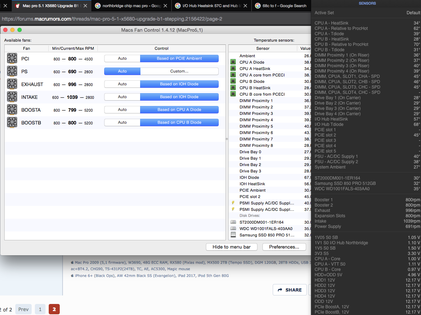Click the first PSMI Supply lightning icon
The width and height of the screenshot is (421, 315).
coord(233,203)
